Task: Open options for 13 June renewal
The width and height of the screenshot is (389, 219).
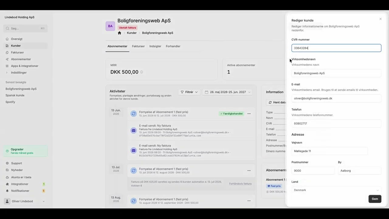Action: [249, 114]
